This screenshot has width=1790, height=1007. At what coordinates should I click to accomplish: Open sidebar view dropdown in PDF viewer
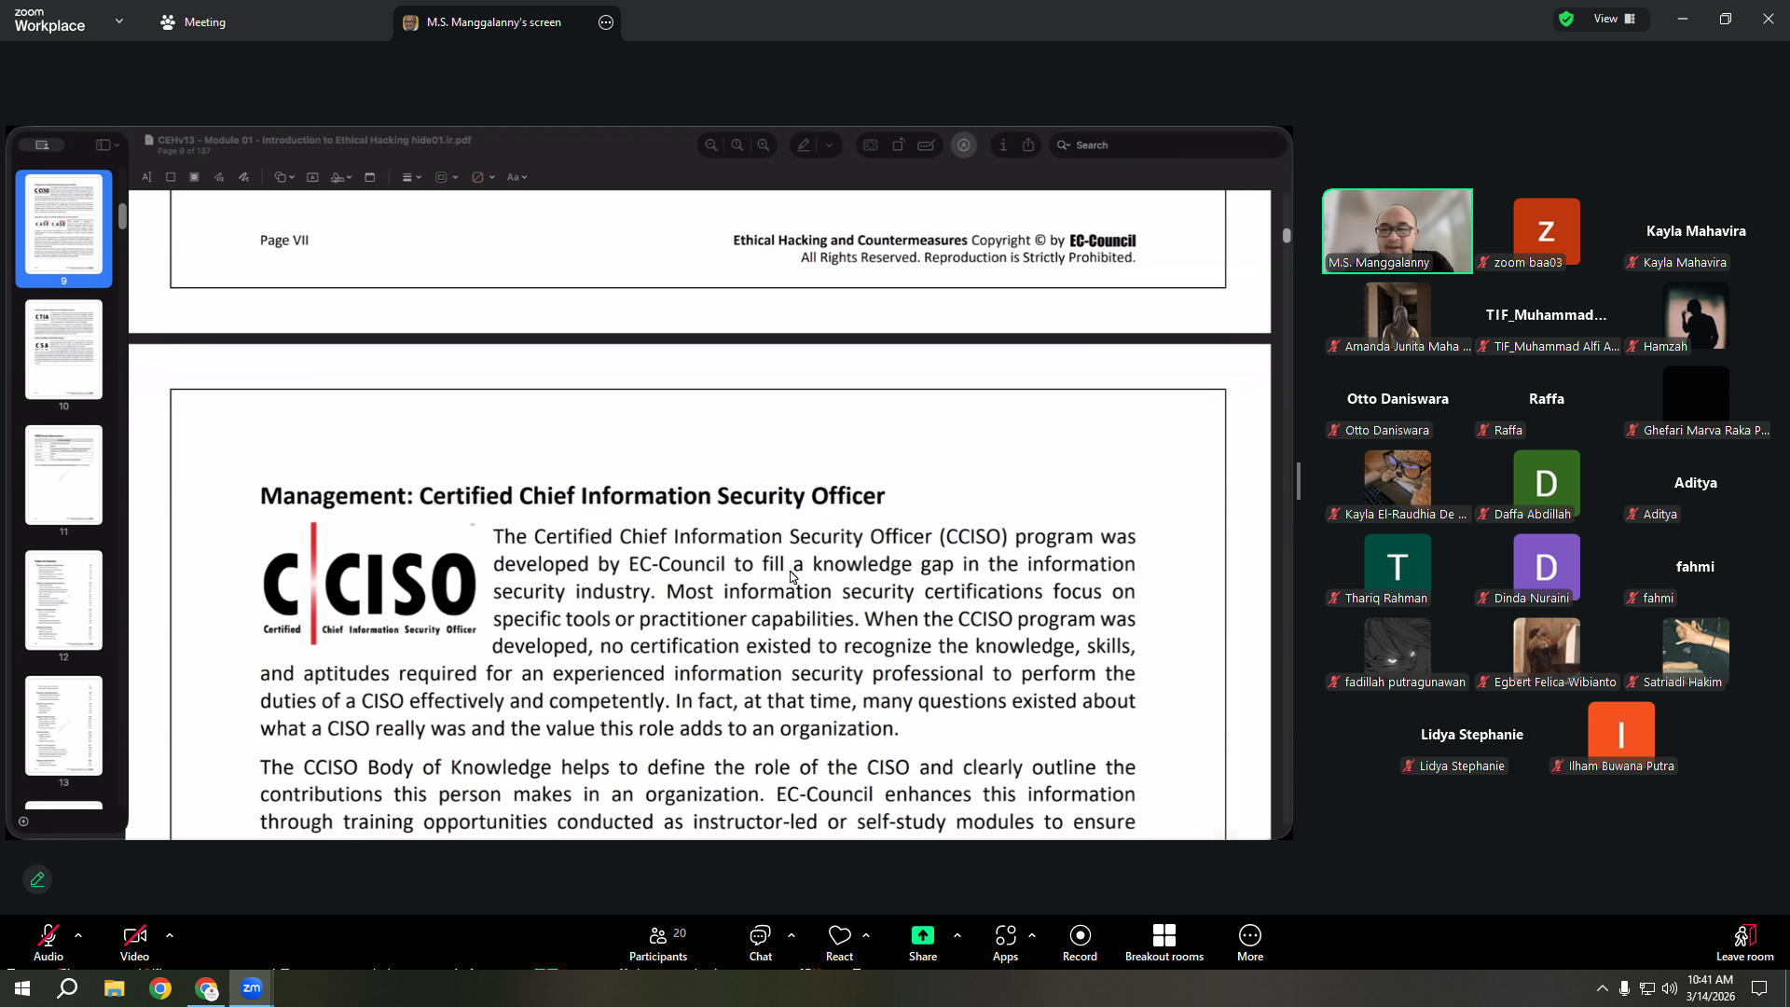point(108,145)
